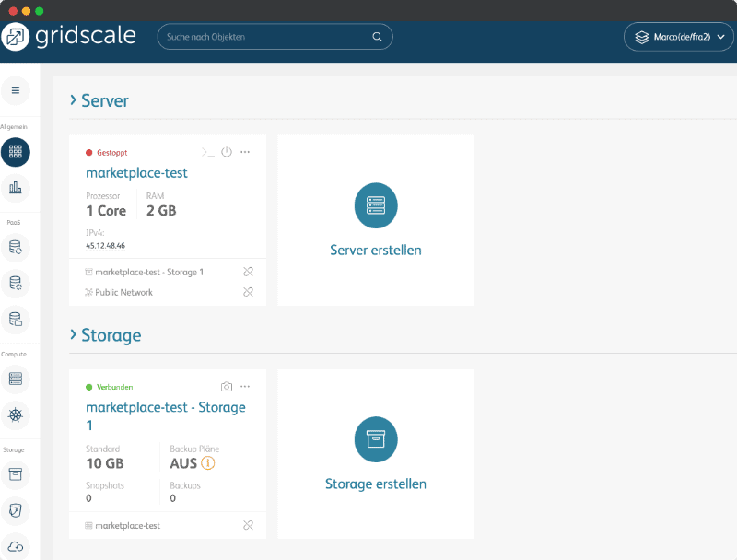Collapse the Server section chevron
The height and width of the screenshot is (560, 737).
point(73,100)
